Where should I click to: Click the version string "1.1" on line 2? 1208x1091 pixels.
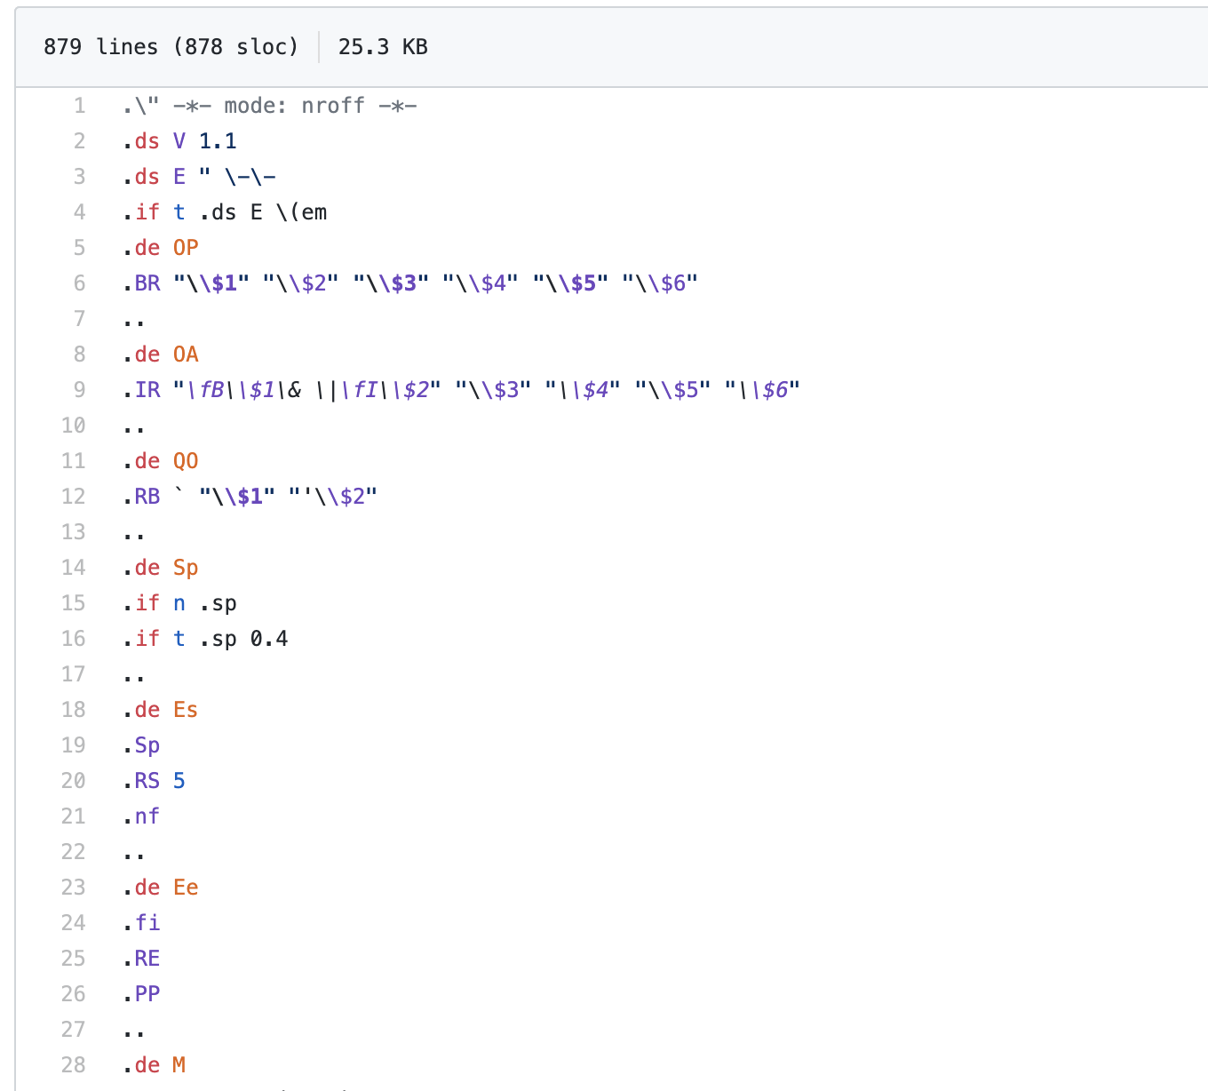point(218,140)
